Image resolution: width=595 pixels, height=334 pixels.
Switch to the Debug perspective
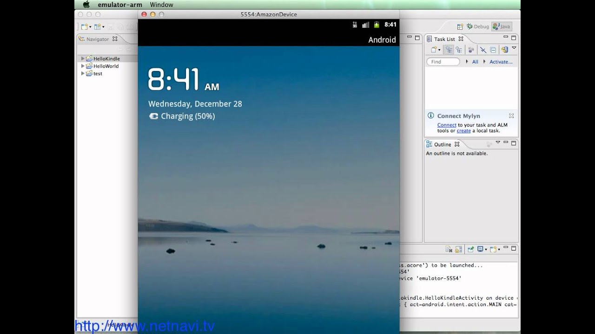pos(478,26)
